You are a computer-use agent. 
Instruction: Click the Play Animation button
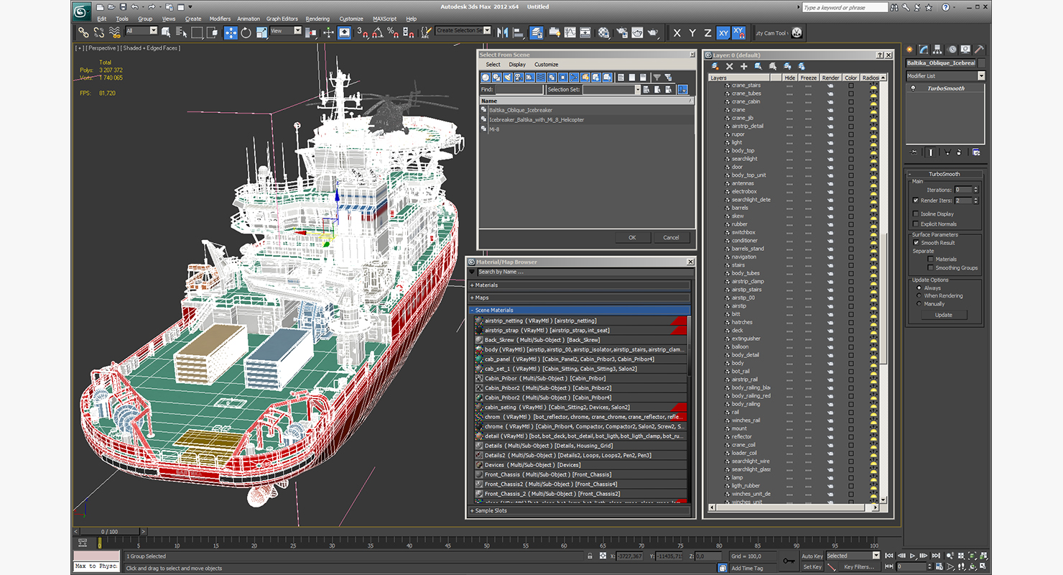(912, 556)
